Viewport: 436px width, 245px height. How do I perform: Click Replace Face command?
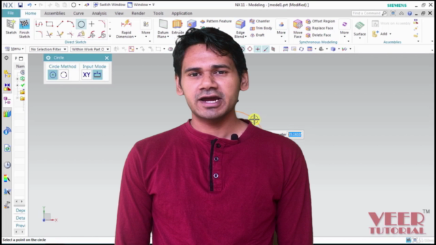[320, 28]
